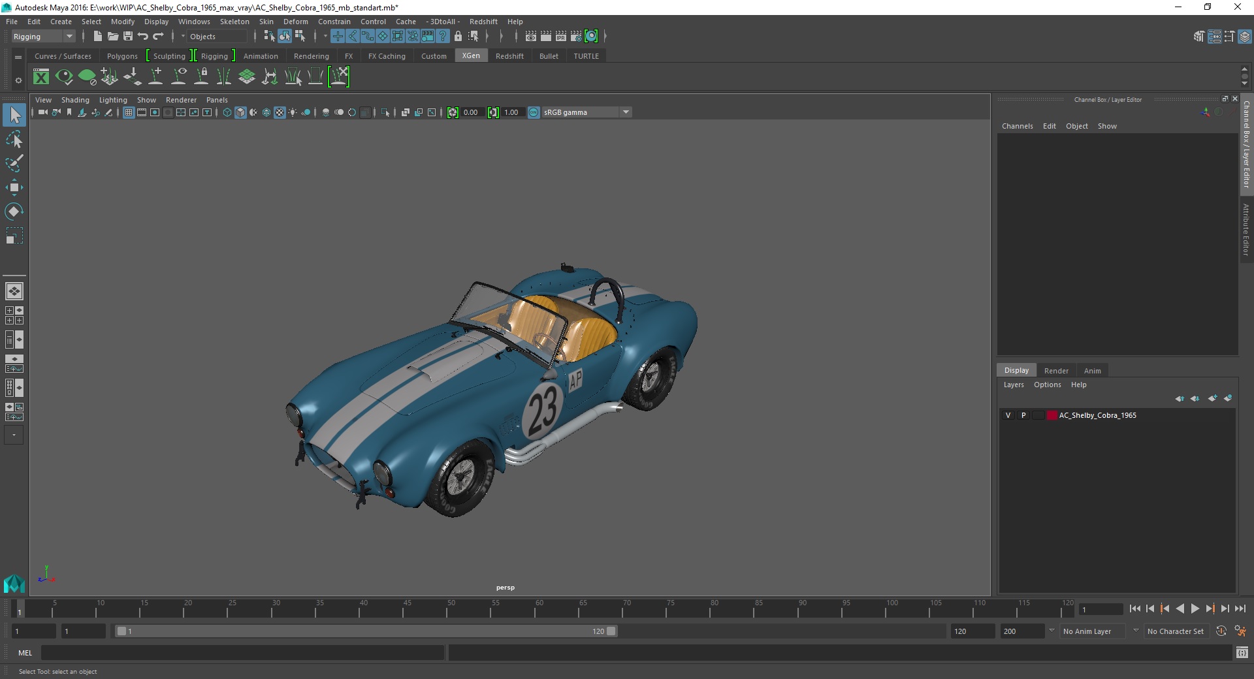Toggle wireframe display in viewport
The image size is (1254, 679).
(x=227, y=112)
